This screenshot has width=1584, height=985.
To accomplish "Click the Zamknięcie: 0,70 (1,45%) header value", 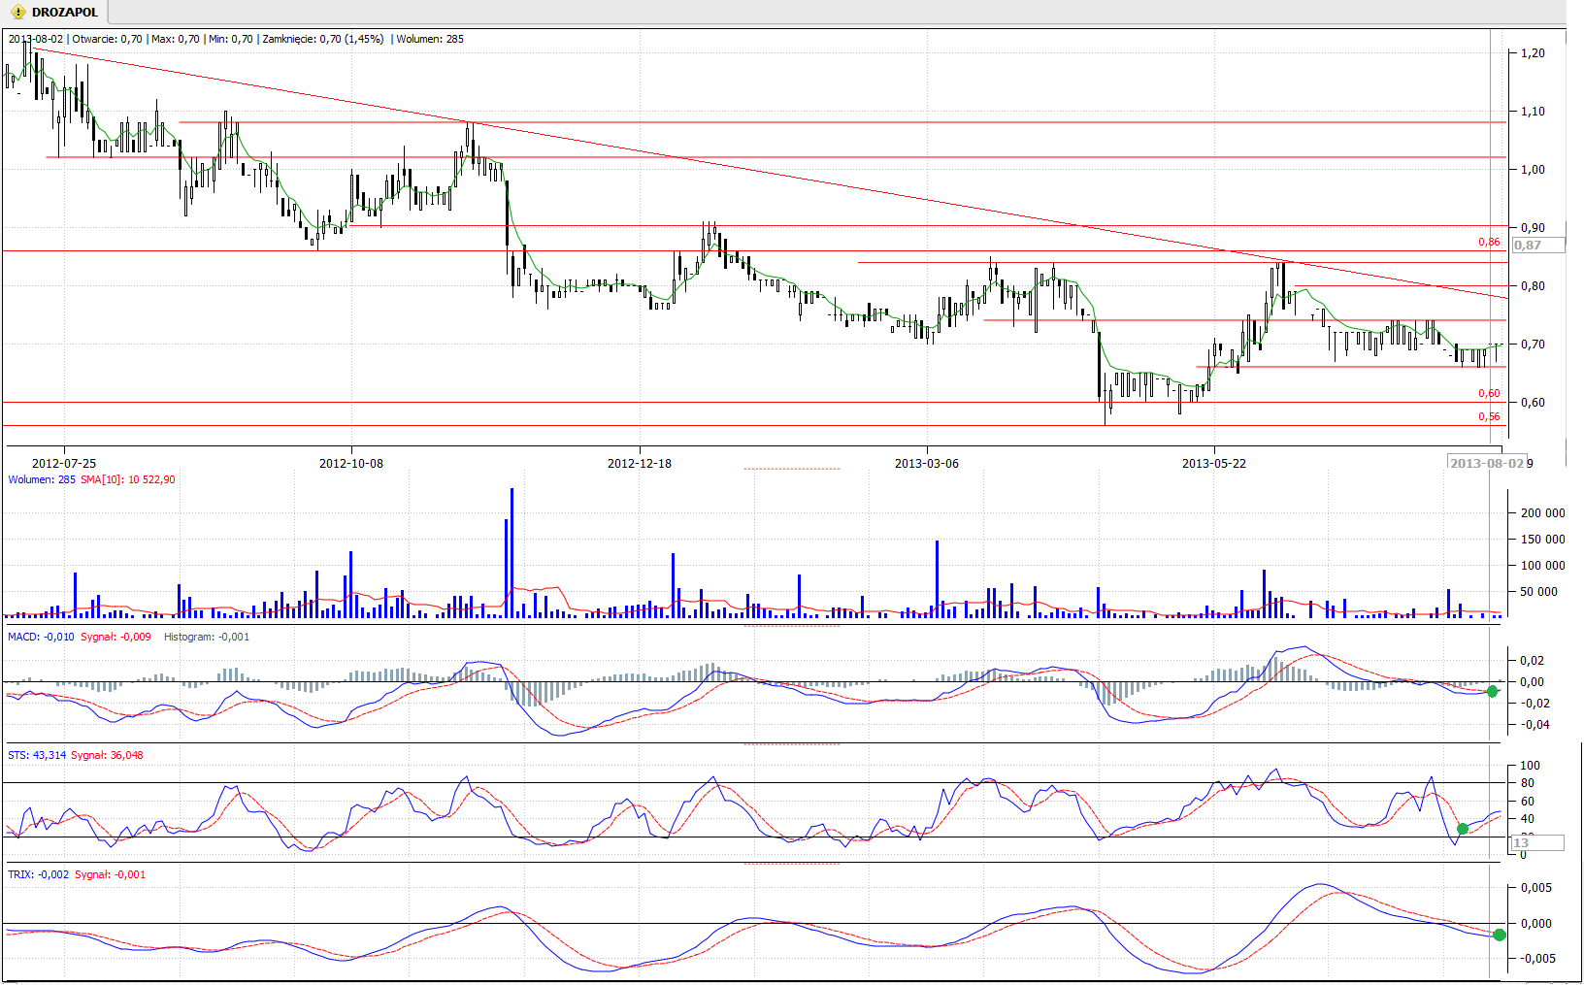I will pos(323,39).
